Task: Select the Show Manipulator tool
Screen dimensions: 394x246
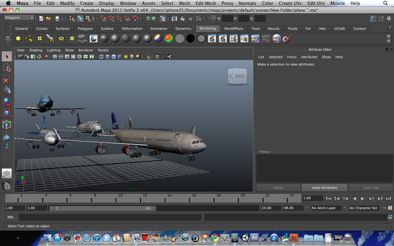Action: (x=7, y=148)
